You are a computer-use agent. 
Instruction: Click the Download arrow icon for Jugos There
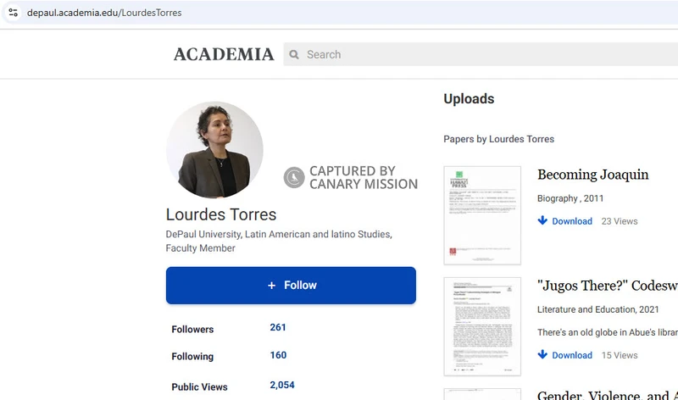click(542, 354)
